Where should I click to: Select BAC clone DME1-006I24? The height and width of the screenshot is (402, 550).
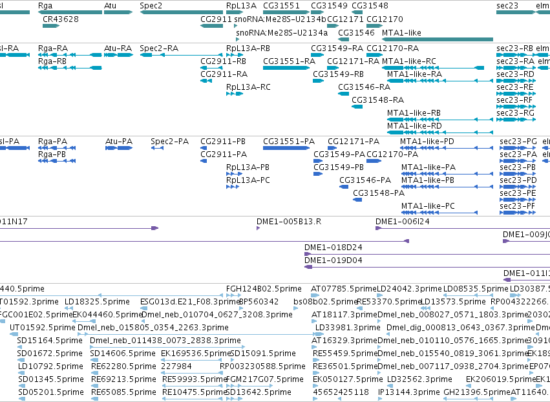point(463,228)
